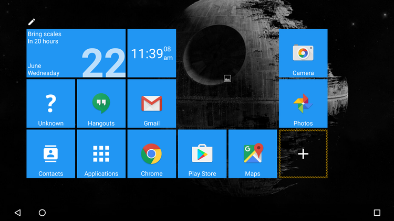This screenshot has height=221, width=394.
Task: Tap the 'June Wednesday' date label
Action: pyautogui.click(x=43, y=70)
